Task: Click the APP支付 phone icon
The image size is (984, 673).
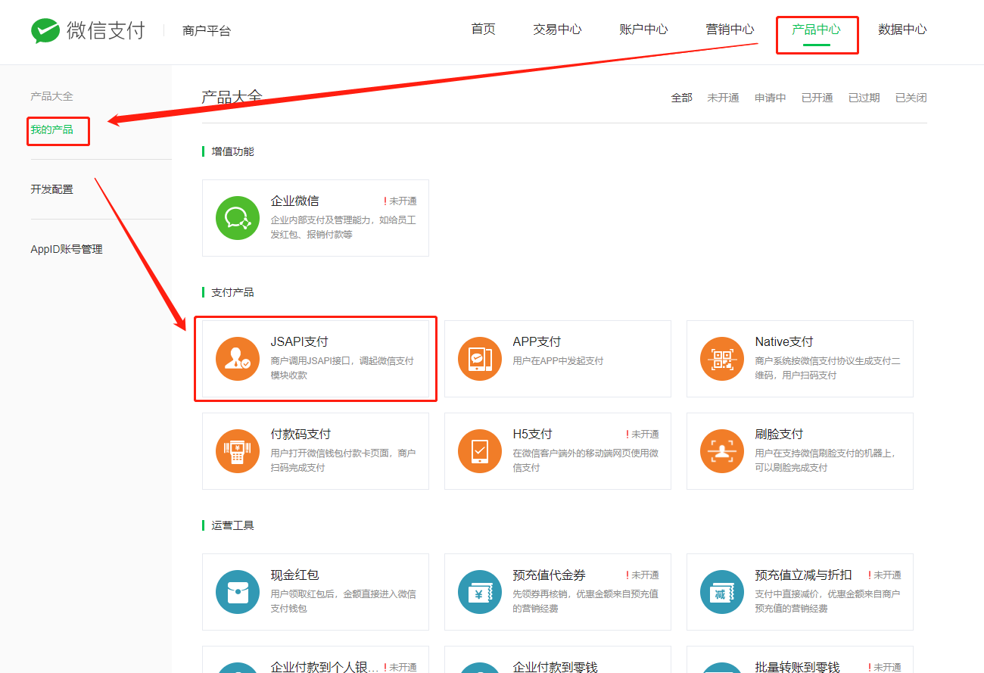Action: point(480,359)
